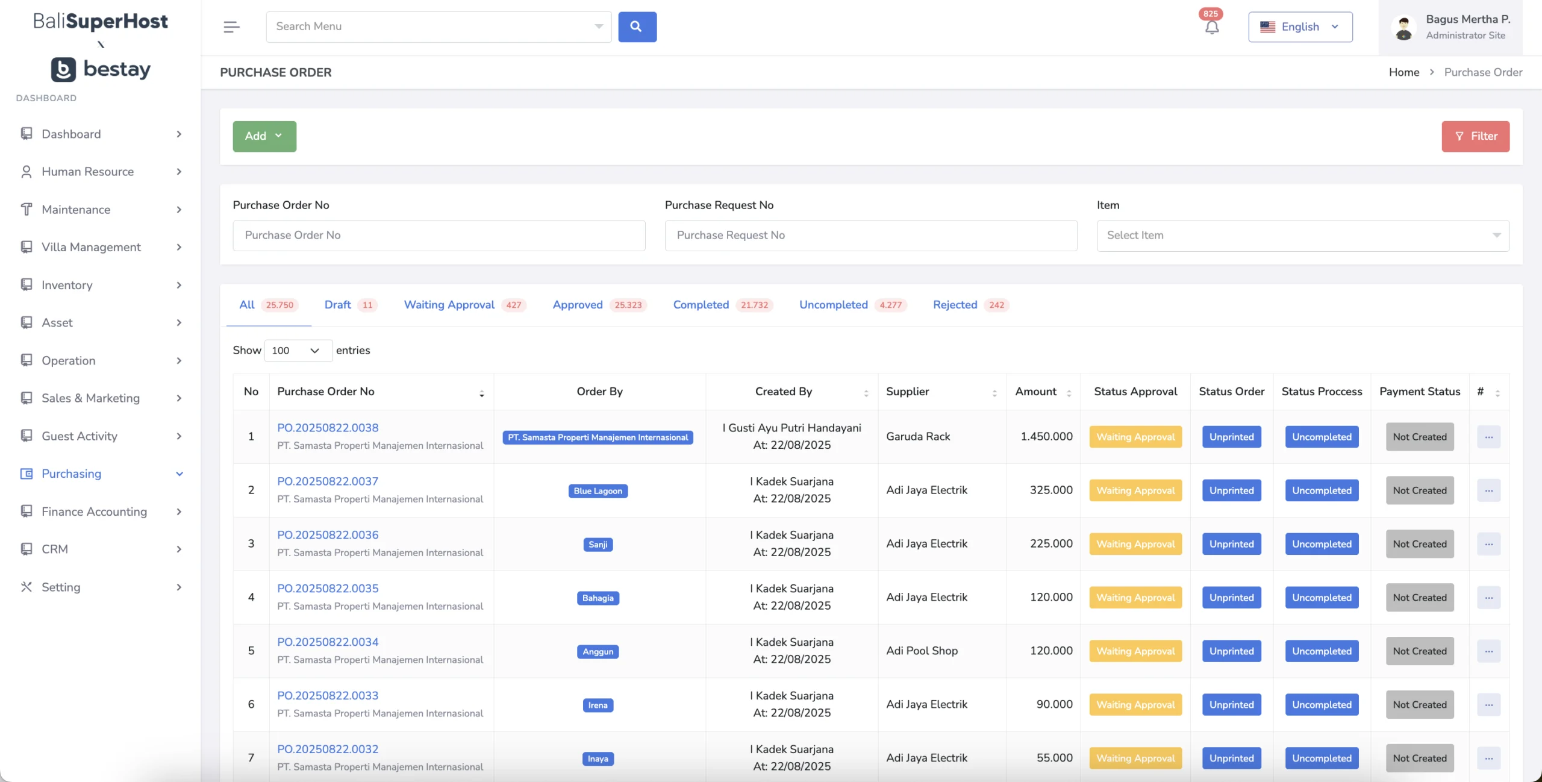Open actions menu for PO.20250822.0036 row

[x=1488, y=544]
